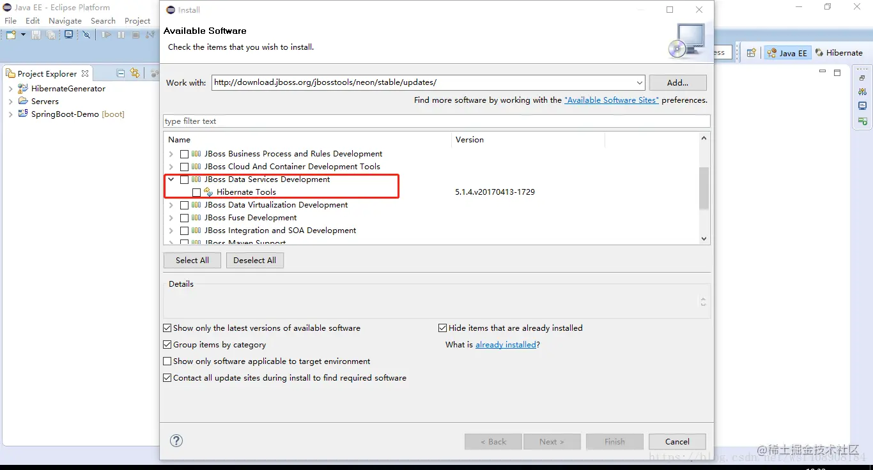Expand the Servers folder in Project Explorer
Screen dimensions: 873x470
[x=10, y=102]
